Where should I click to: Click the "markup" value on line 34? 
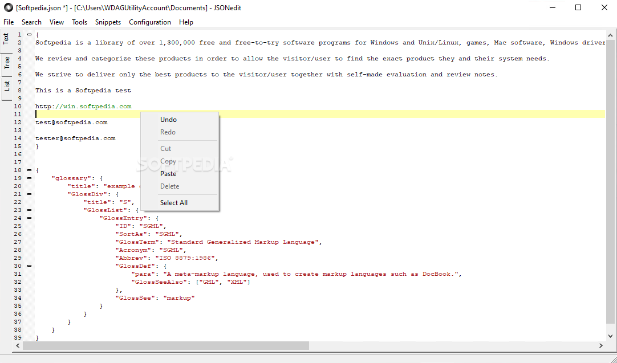pos(179,298)
